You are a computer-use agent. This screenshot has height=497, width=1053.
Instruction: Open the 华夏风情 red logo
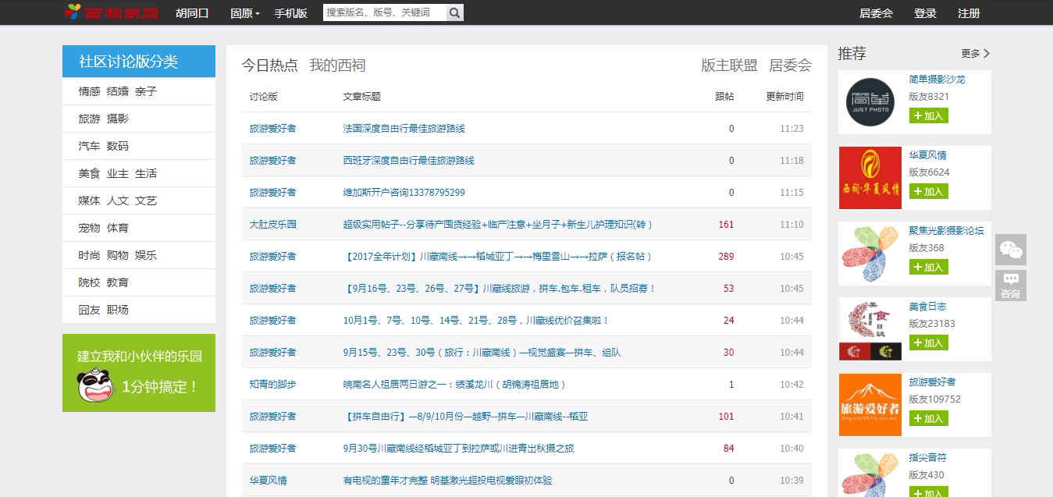[x=870, y=178]
